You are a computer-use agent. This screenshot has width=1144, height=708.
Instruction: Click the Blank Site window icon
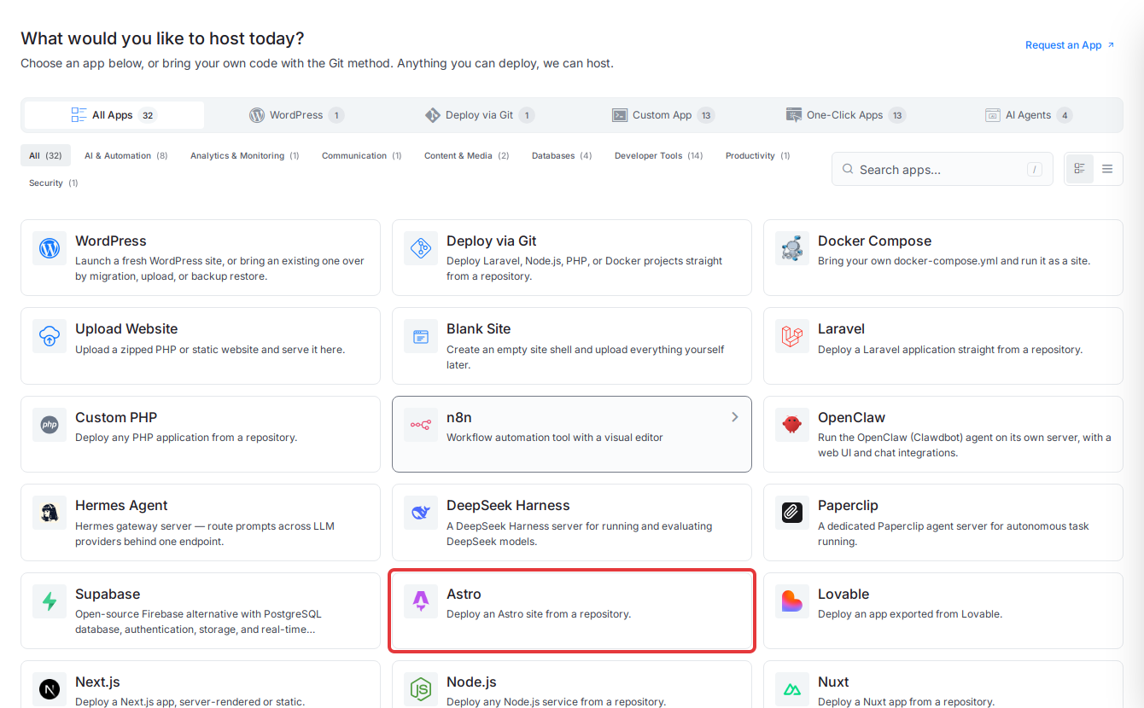tap(421, 336)
